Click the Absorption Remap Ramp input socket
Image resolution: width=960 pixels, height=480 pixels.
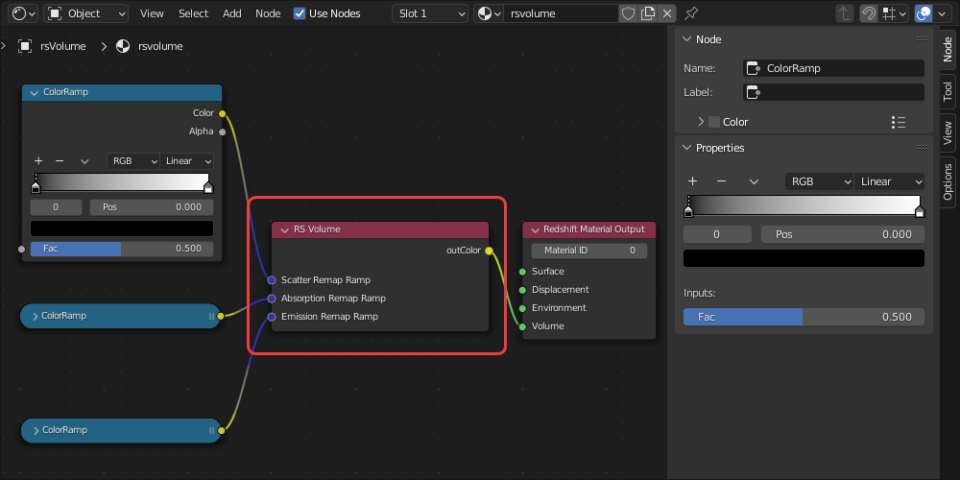point(272,299)
